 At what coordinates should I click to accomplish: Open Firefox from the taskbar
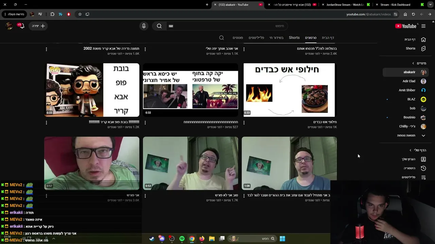coord(202,239)
